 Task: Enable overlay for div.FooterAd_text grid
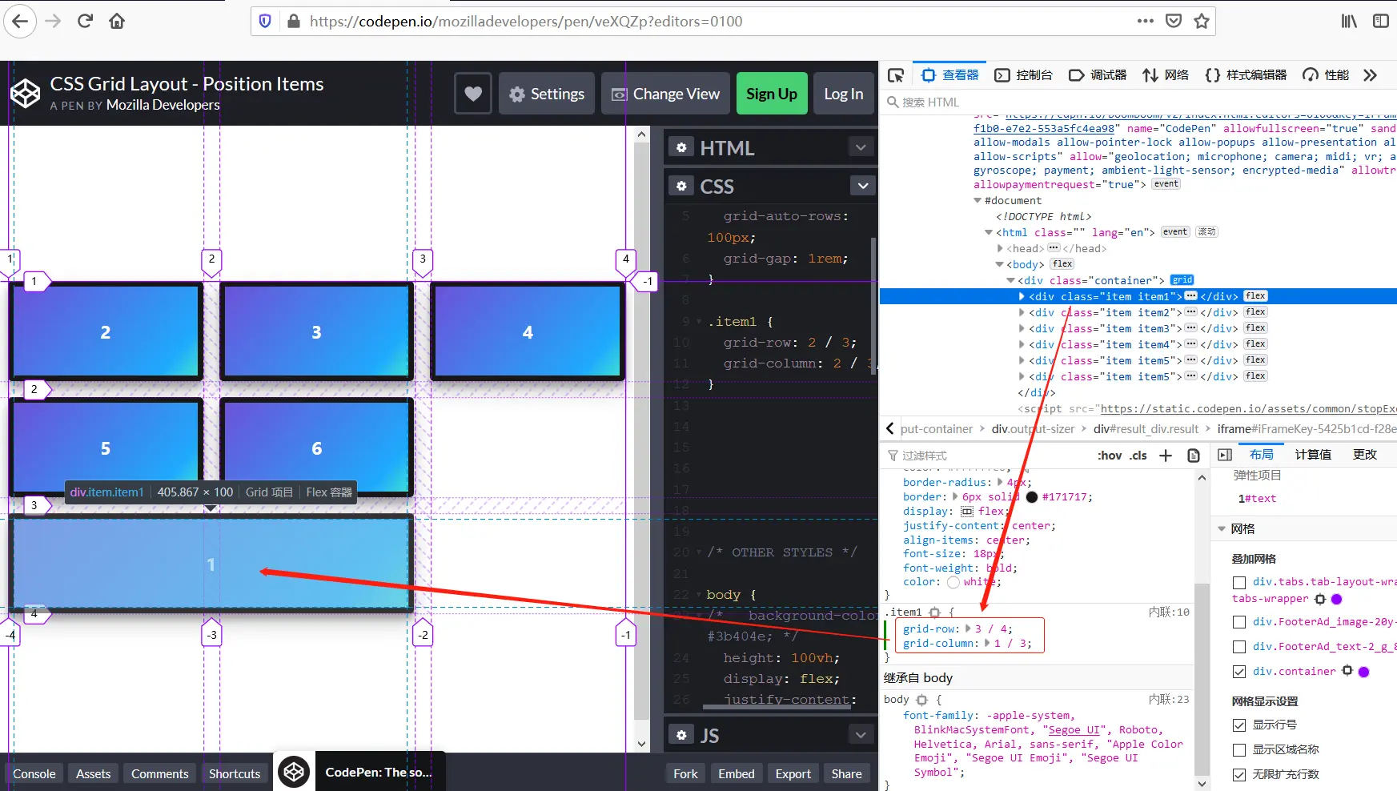click(x=1239, y=647)
